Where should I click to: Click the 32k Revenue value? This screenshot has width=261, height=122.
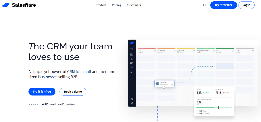click(x=199, y=92)
